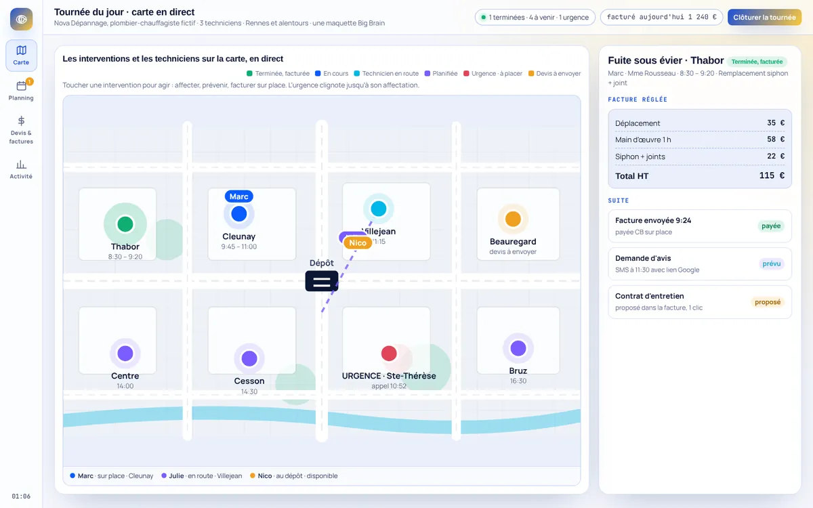Click the 'Devis à envoyer' legend entry
The width and height of the screenshot is (813, 508).
click(554, 73)
